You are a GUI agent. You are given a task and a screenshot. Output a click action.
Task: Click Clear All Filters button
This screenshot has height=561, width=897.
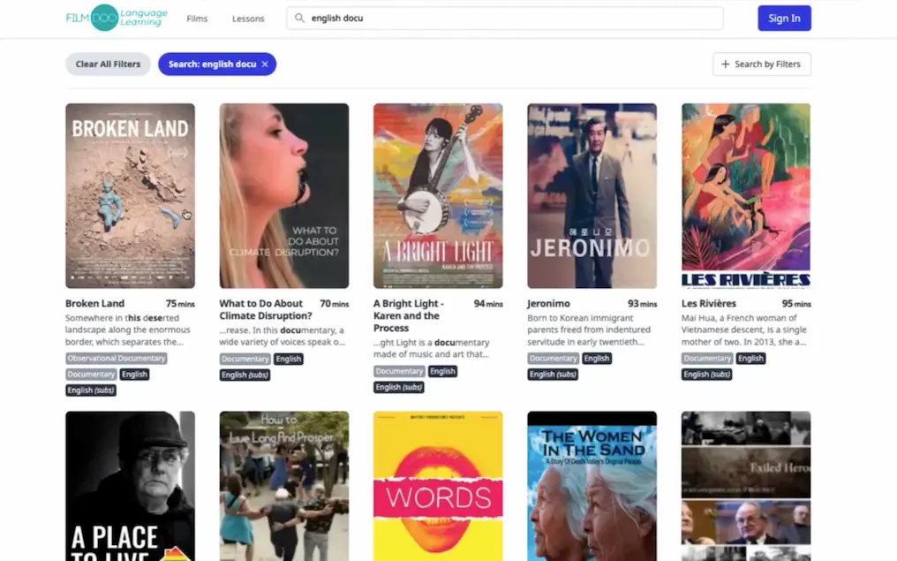tap(108, 64)
